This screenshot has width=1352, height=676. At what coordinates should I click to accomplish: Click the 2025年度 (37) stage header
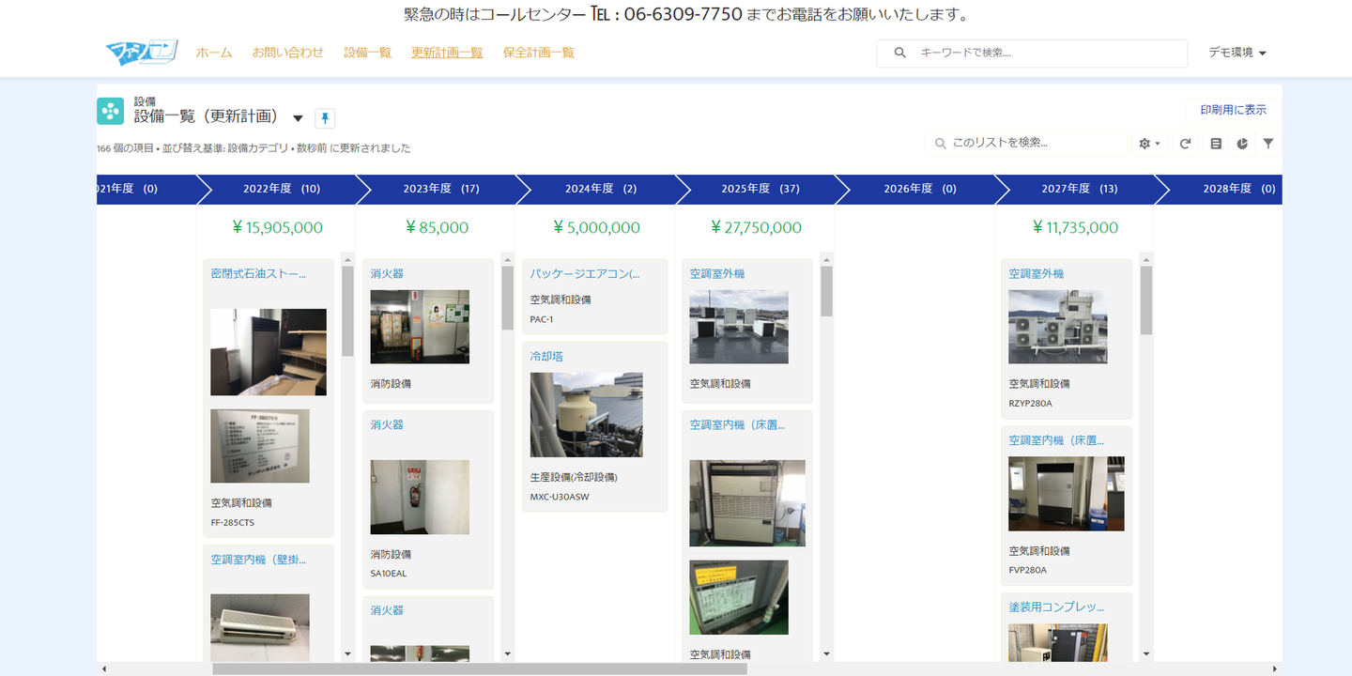click(x=760, y=189)
